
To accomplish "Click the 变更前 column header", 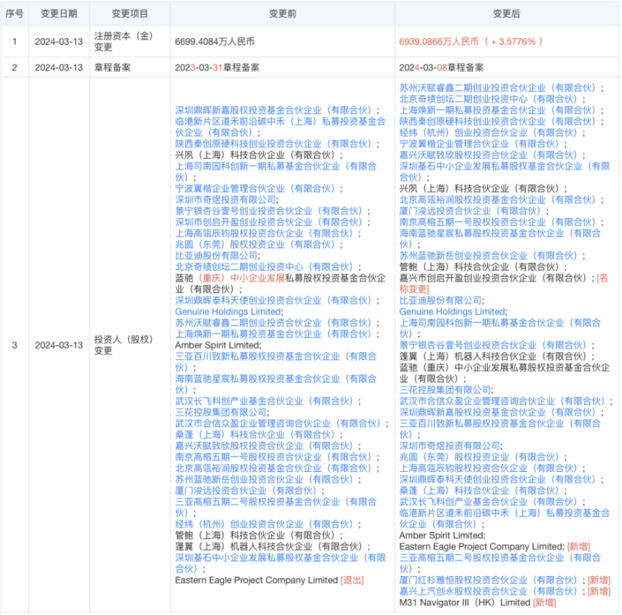I will coord(283,14).
